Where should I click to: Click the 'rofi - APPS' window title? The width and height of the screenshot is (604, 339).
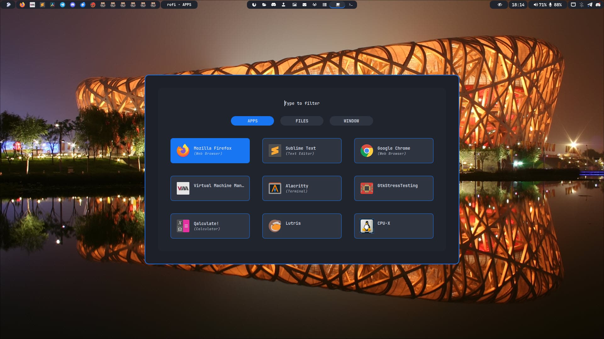point(179,5)
